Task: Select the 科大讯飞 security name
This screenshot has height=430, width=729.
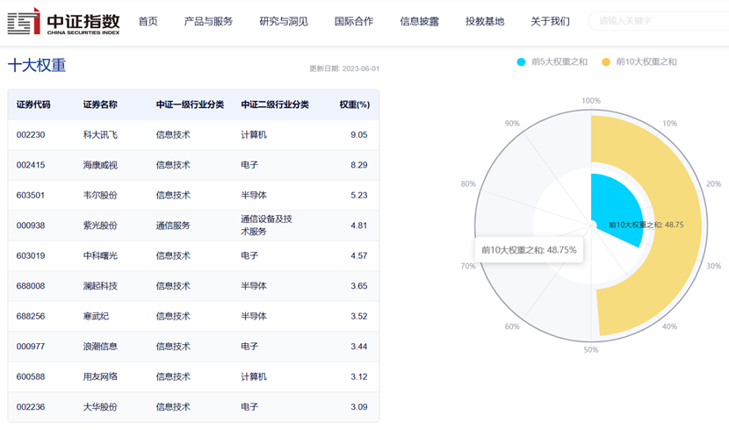Action: pyautogui.click(x=100, y=135)
